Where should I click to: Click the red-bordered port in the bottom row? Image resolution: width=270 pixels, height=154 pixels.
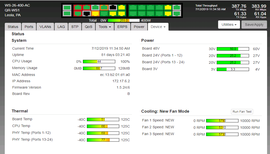click(x=78, y=13)
